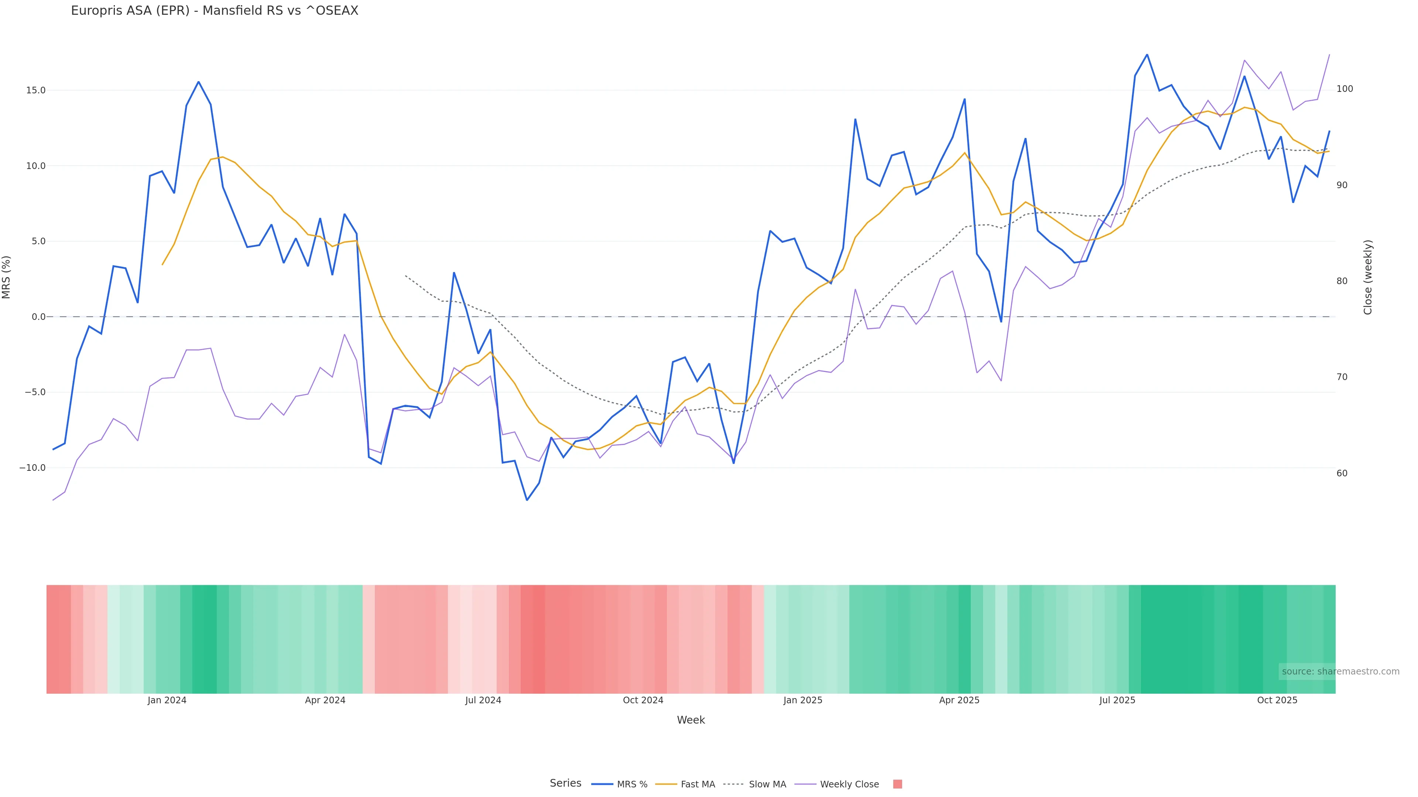Viewport: 1418px width, 797px height.
Task: Click the blue MRS % legend line sample
Action: tap(602, 784)
